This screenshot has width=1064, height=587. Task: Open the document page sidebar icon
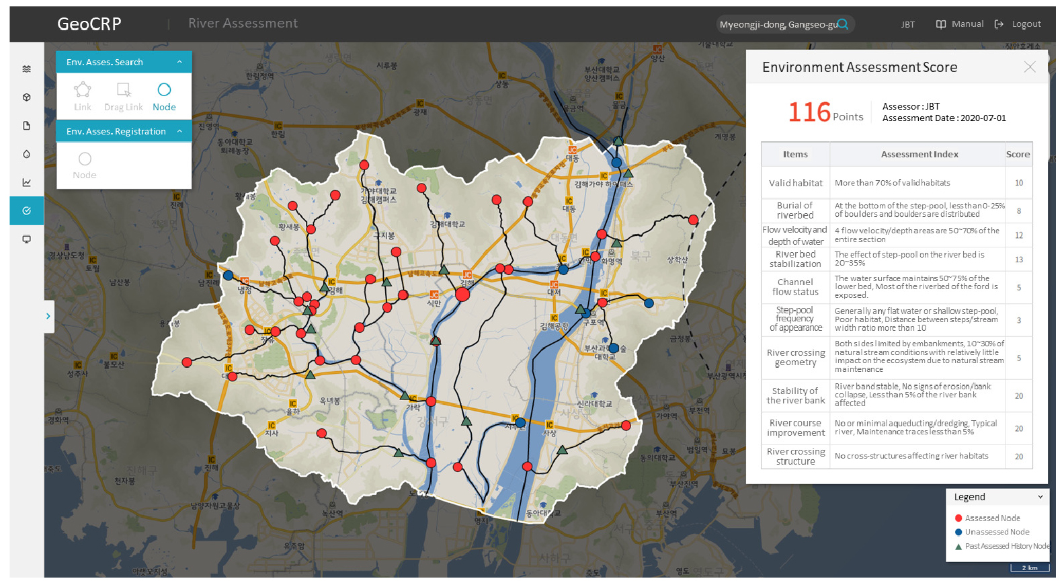pyautogui.click(x=27, y=126)
